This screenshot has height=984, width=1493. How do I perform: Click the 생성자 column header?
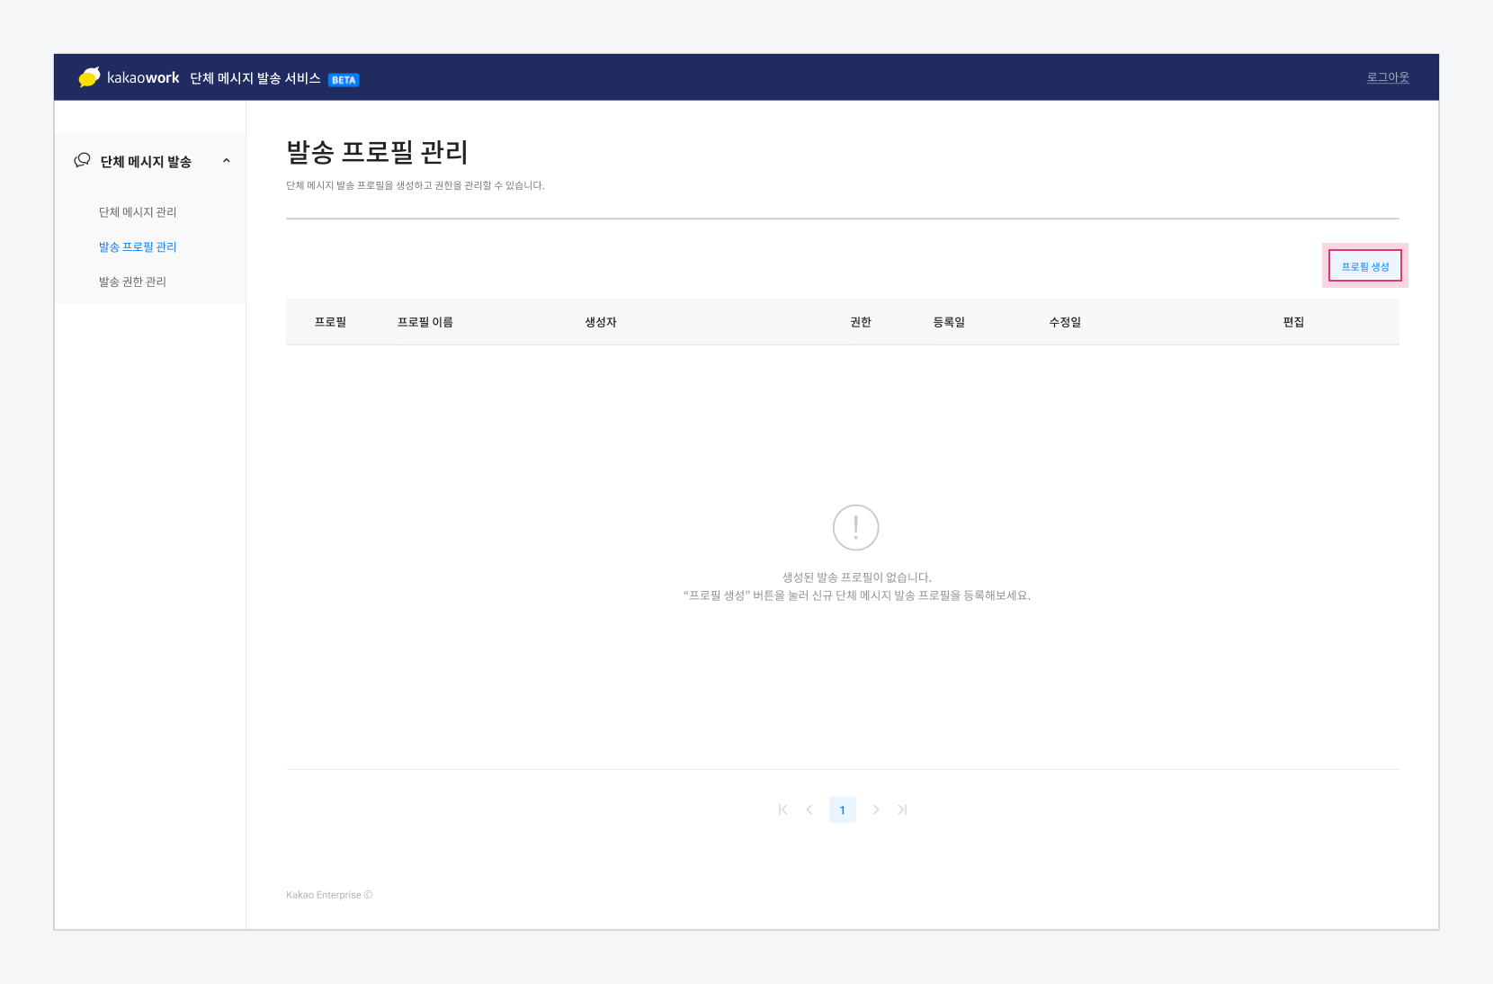[x=601, y=322]
